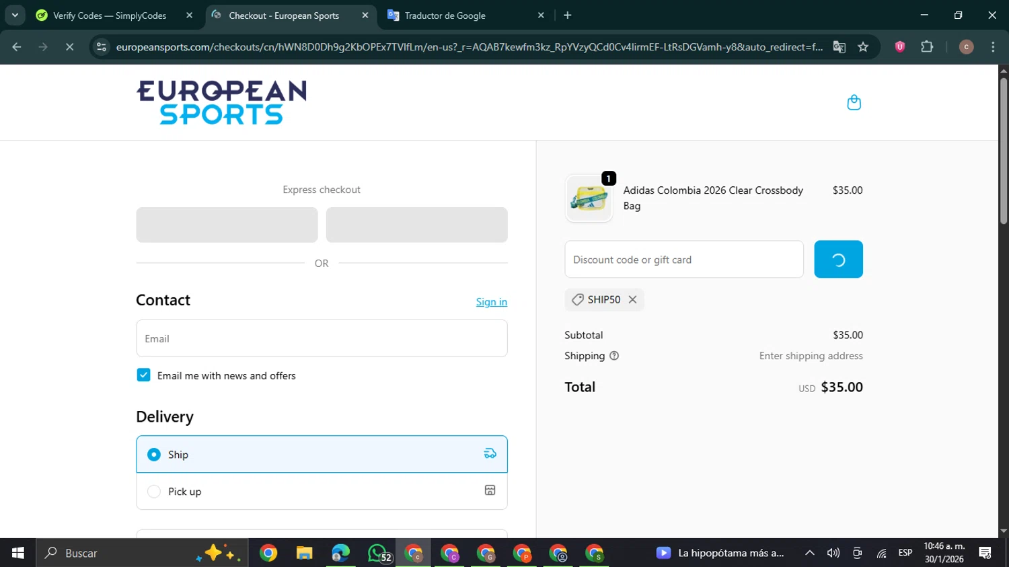Select the Pick up delivery option
Screen dimensions: 1009x567
click(x=322, y=491)
